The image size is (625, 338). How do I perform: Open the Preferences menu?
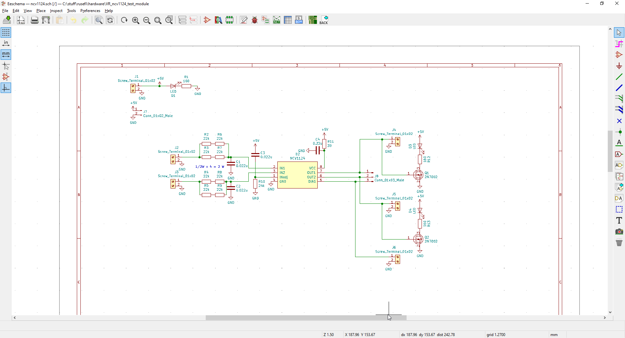tap(90, 11)
